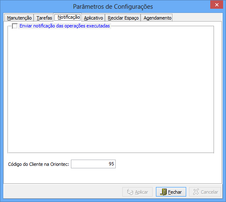The width and height of the screenshot is (226, 202).
Task: Click the Parâmetros de Configurações title bar
Action: (113, 7)
